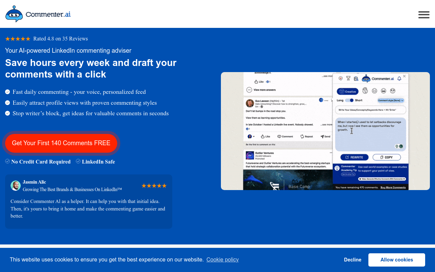The width and height of the screenshot is (435, 272).
Task: Click the Outlier Ventures logo in demo feed
Action: [x=250, y=155]
